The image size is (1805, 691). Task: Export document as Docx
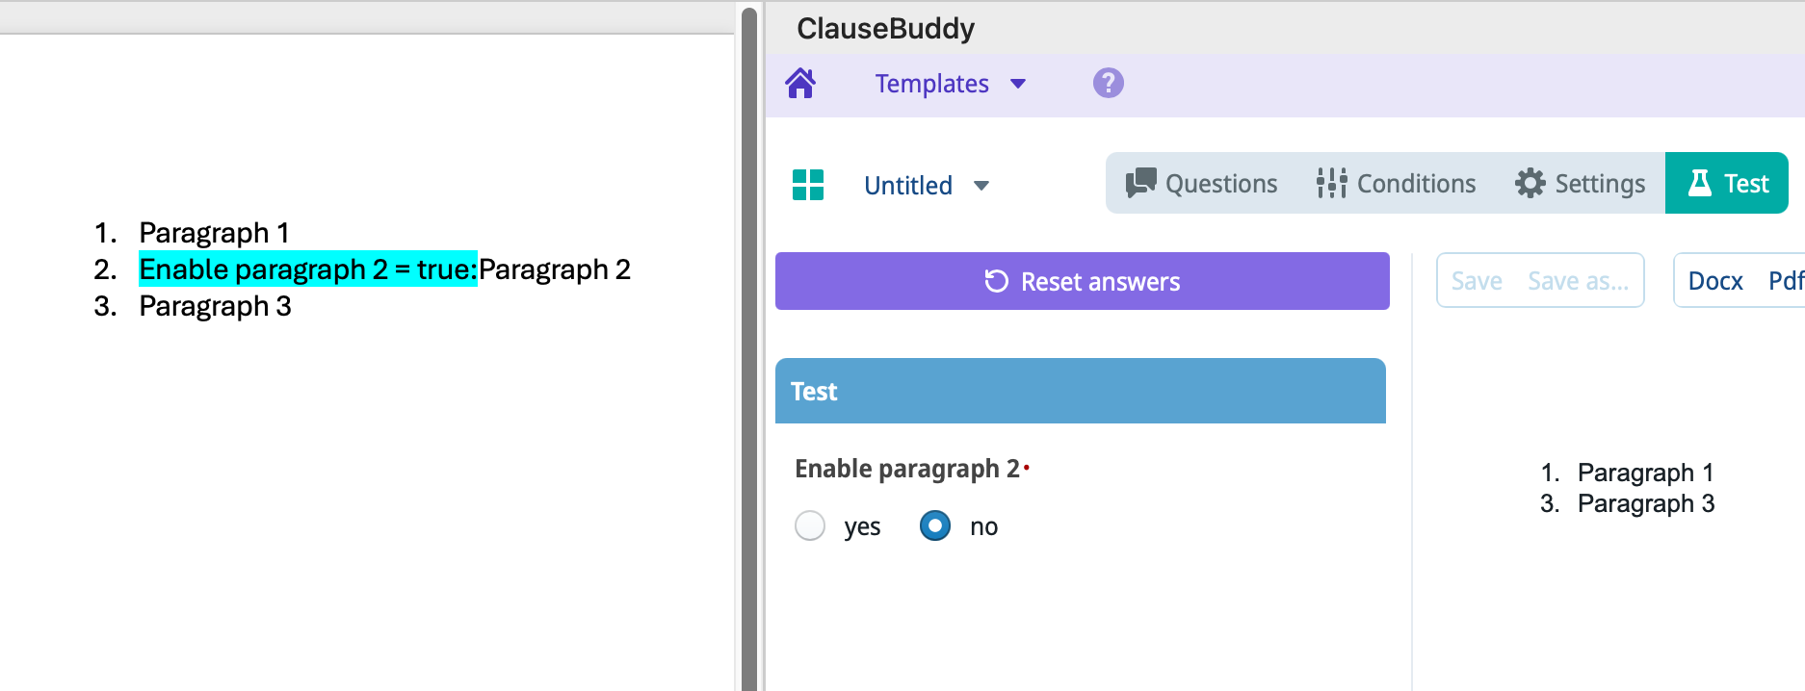[1715, 281]
